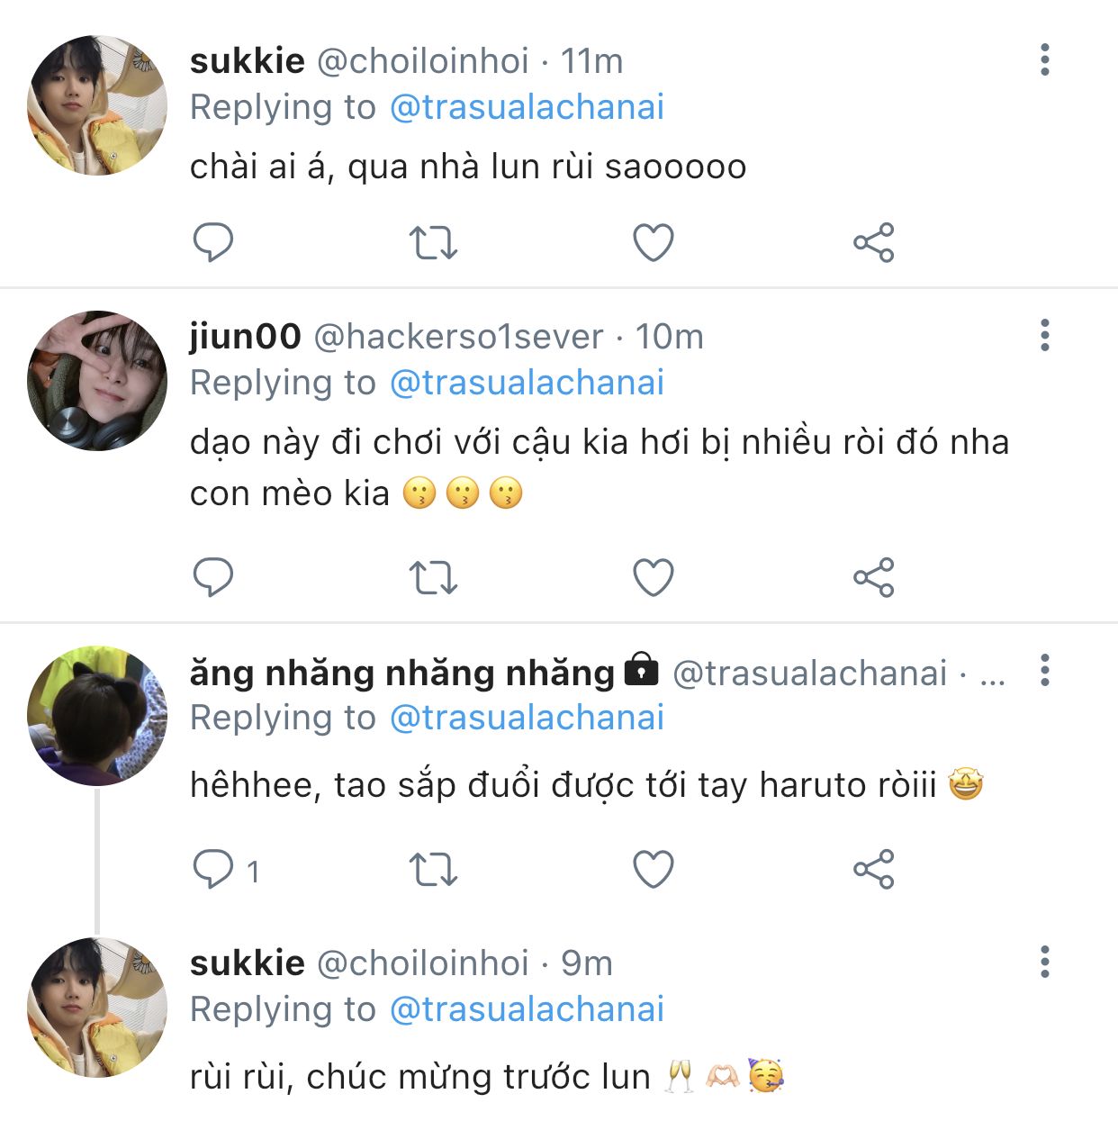Share jiun00's tweet
Image resolution: width=1118 pixels, height=1139 pixels.
coord(873,577)
